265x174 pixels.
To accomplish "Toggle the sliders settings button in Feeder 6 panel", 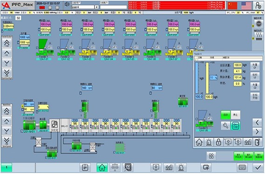I will coord(235,125).
